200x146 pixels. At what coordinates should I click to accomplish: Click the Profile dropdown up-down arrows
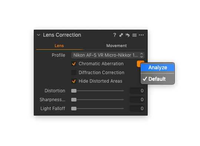pos(141,55)
